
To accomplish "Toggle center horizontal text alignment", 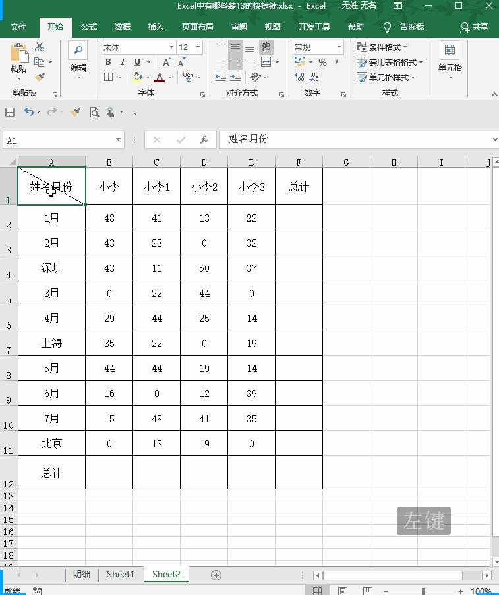I will click(235, 62).
